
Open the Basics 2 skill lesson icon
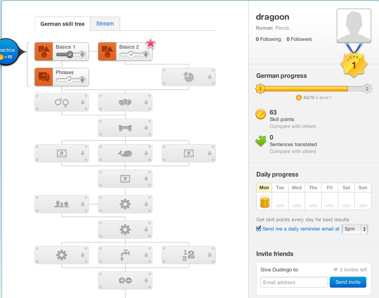107,52
